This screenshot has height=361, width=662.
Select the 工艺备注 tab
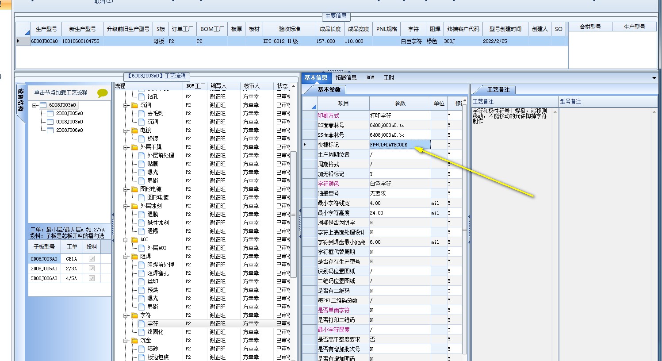point(498,89)
